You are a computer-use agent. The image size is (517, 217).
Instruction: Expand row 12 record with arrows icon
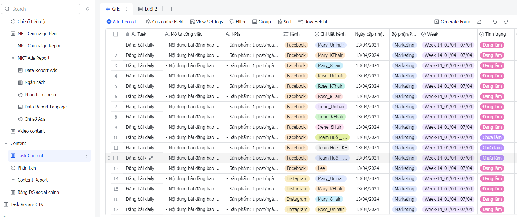151,158
